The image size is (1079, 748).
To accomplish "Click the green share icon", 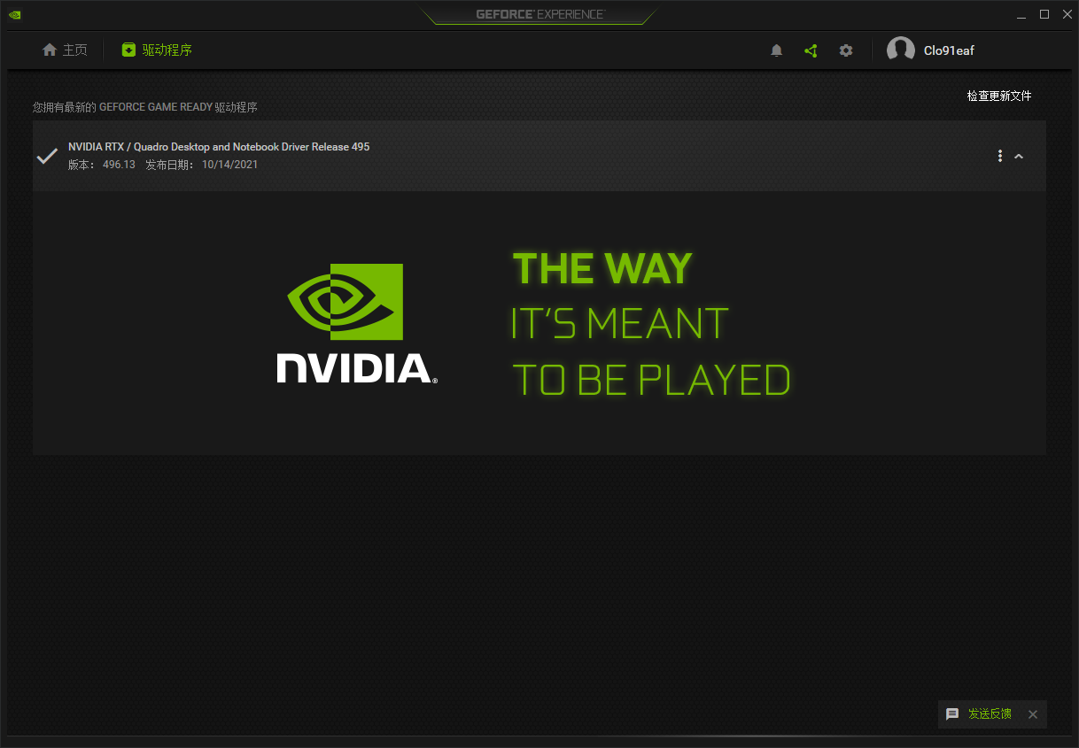I will pyautogui.click(x=811, y=50).
